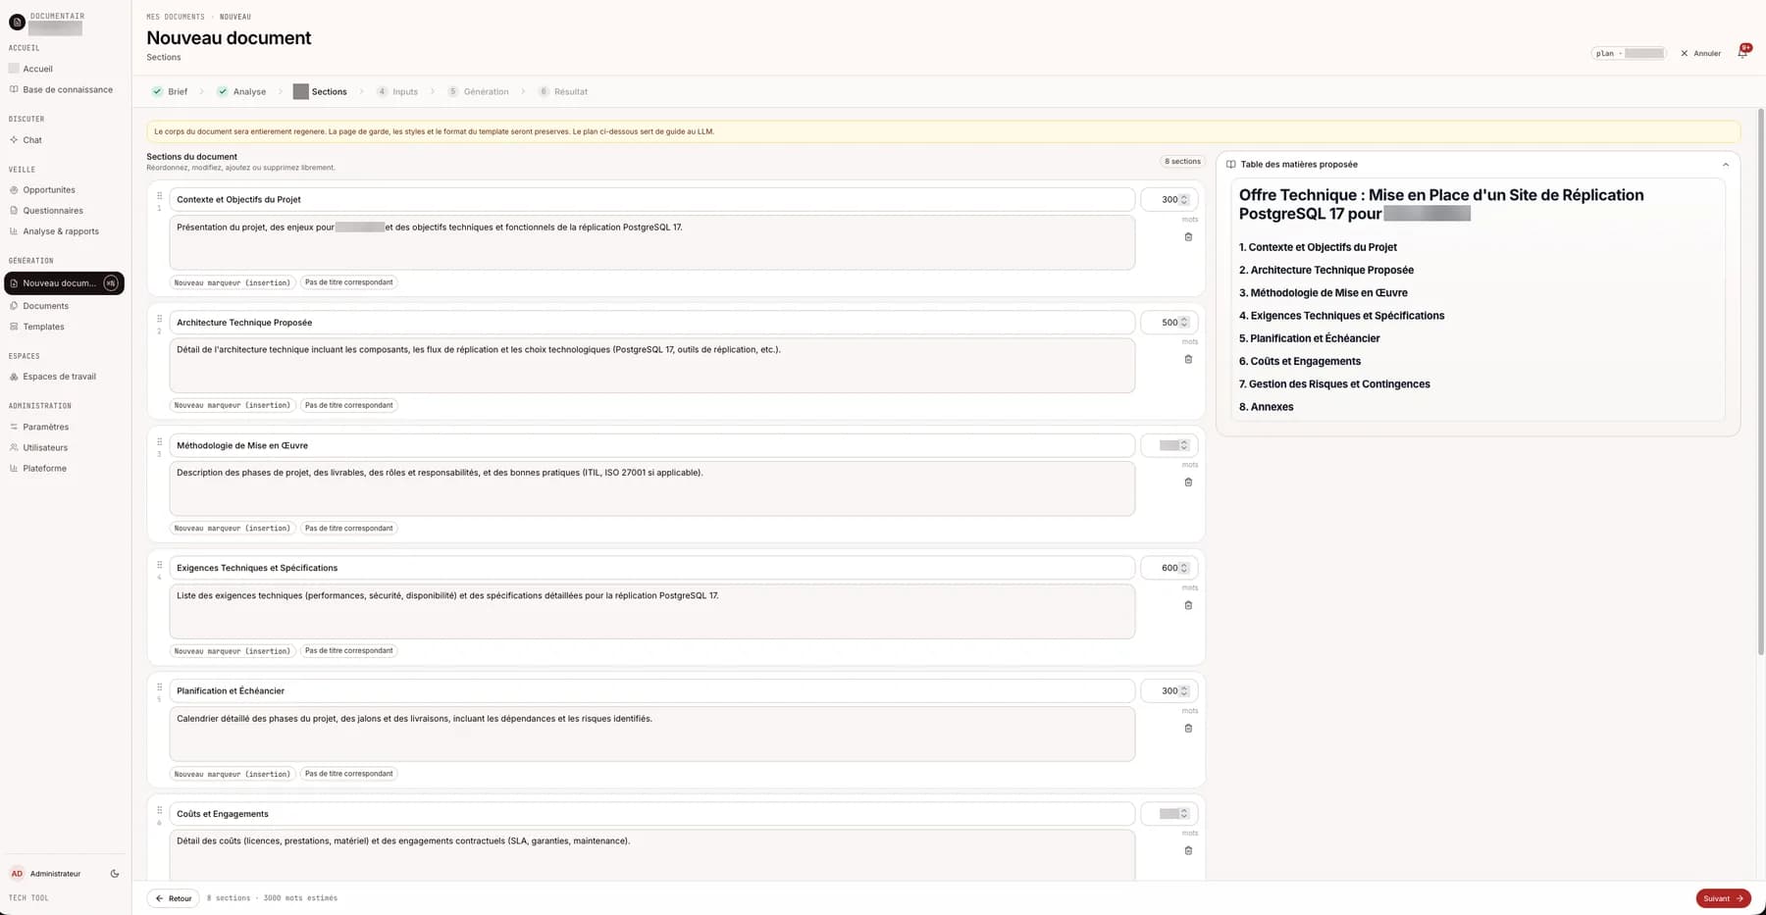Delete the Planification et Échéancier section
Viewport: 1766px width, 915px height.
pyautogui.click(x=1188, y=728)
